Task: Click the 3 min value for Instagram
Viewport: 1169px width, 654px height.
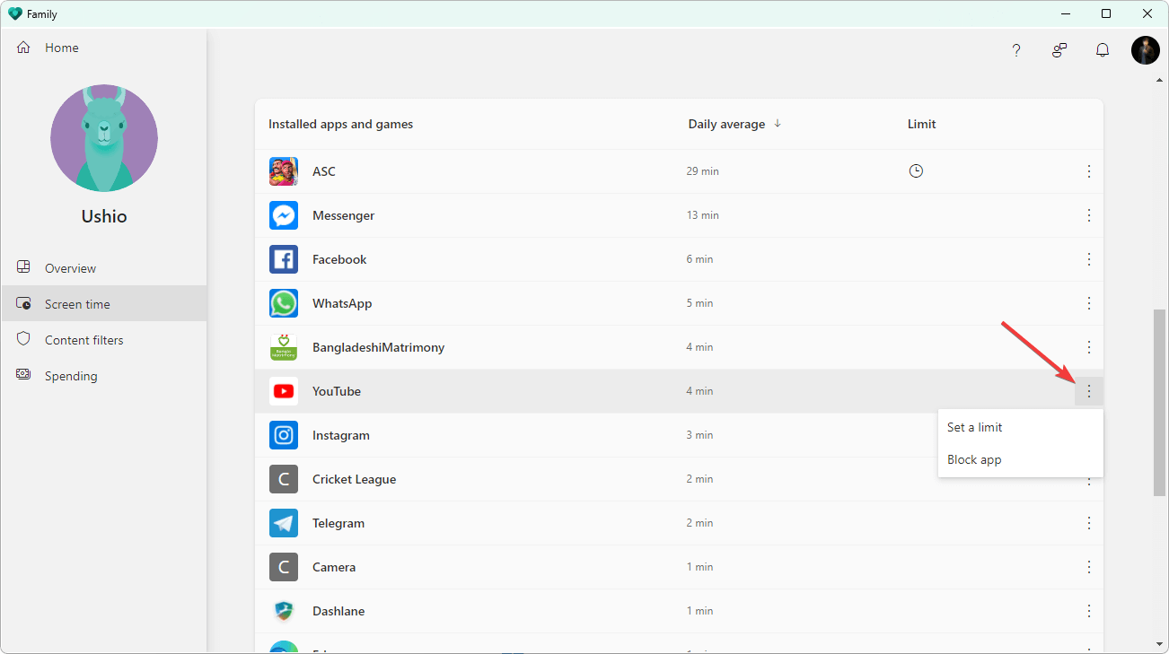Action: (x=700, y=435)
